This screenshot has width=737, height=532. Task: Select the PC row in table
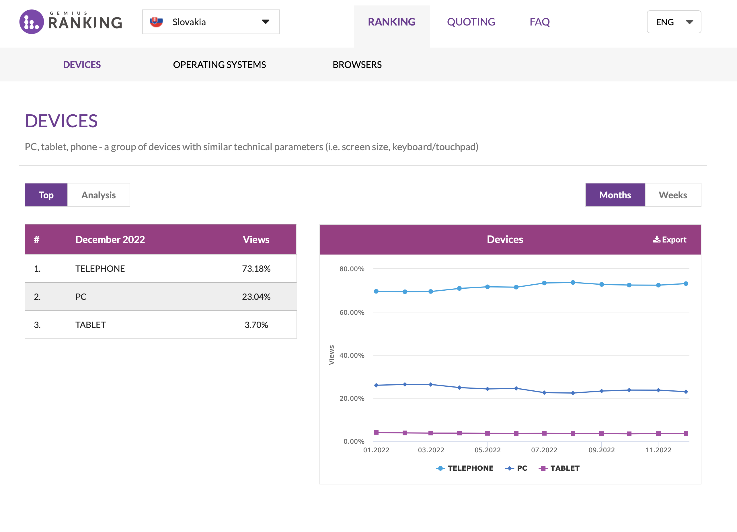click(x=161, y=297)
